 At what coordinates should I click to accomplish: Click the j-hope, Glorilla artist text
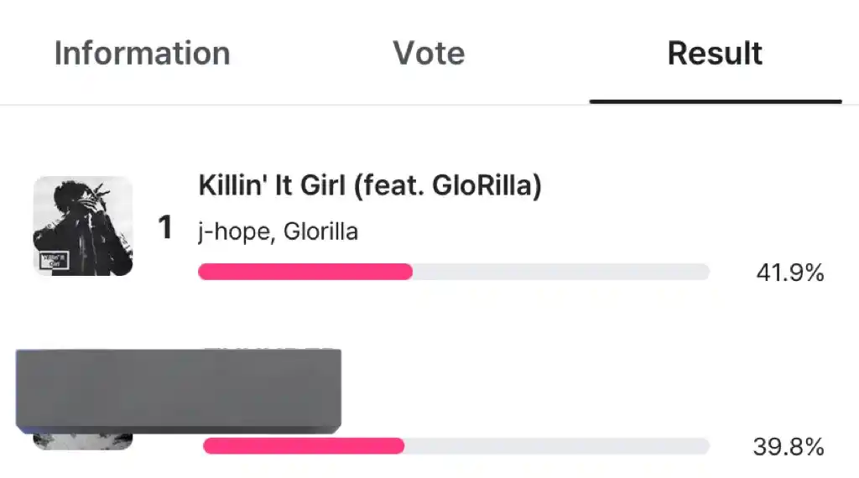tap(279, 231)
